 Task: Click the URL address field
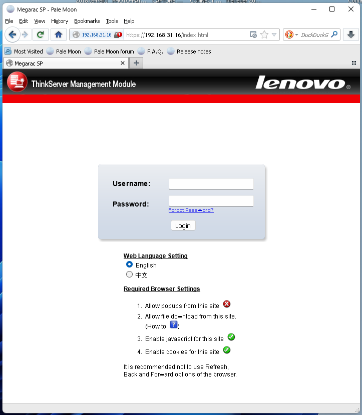tap(185, 35)
